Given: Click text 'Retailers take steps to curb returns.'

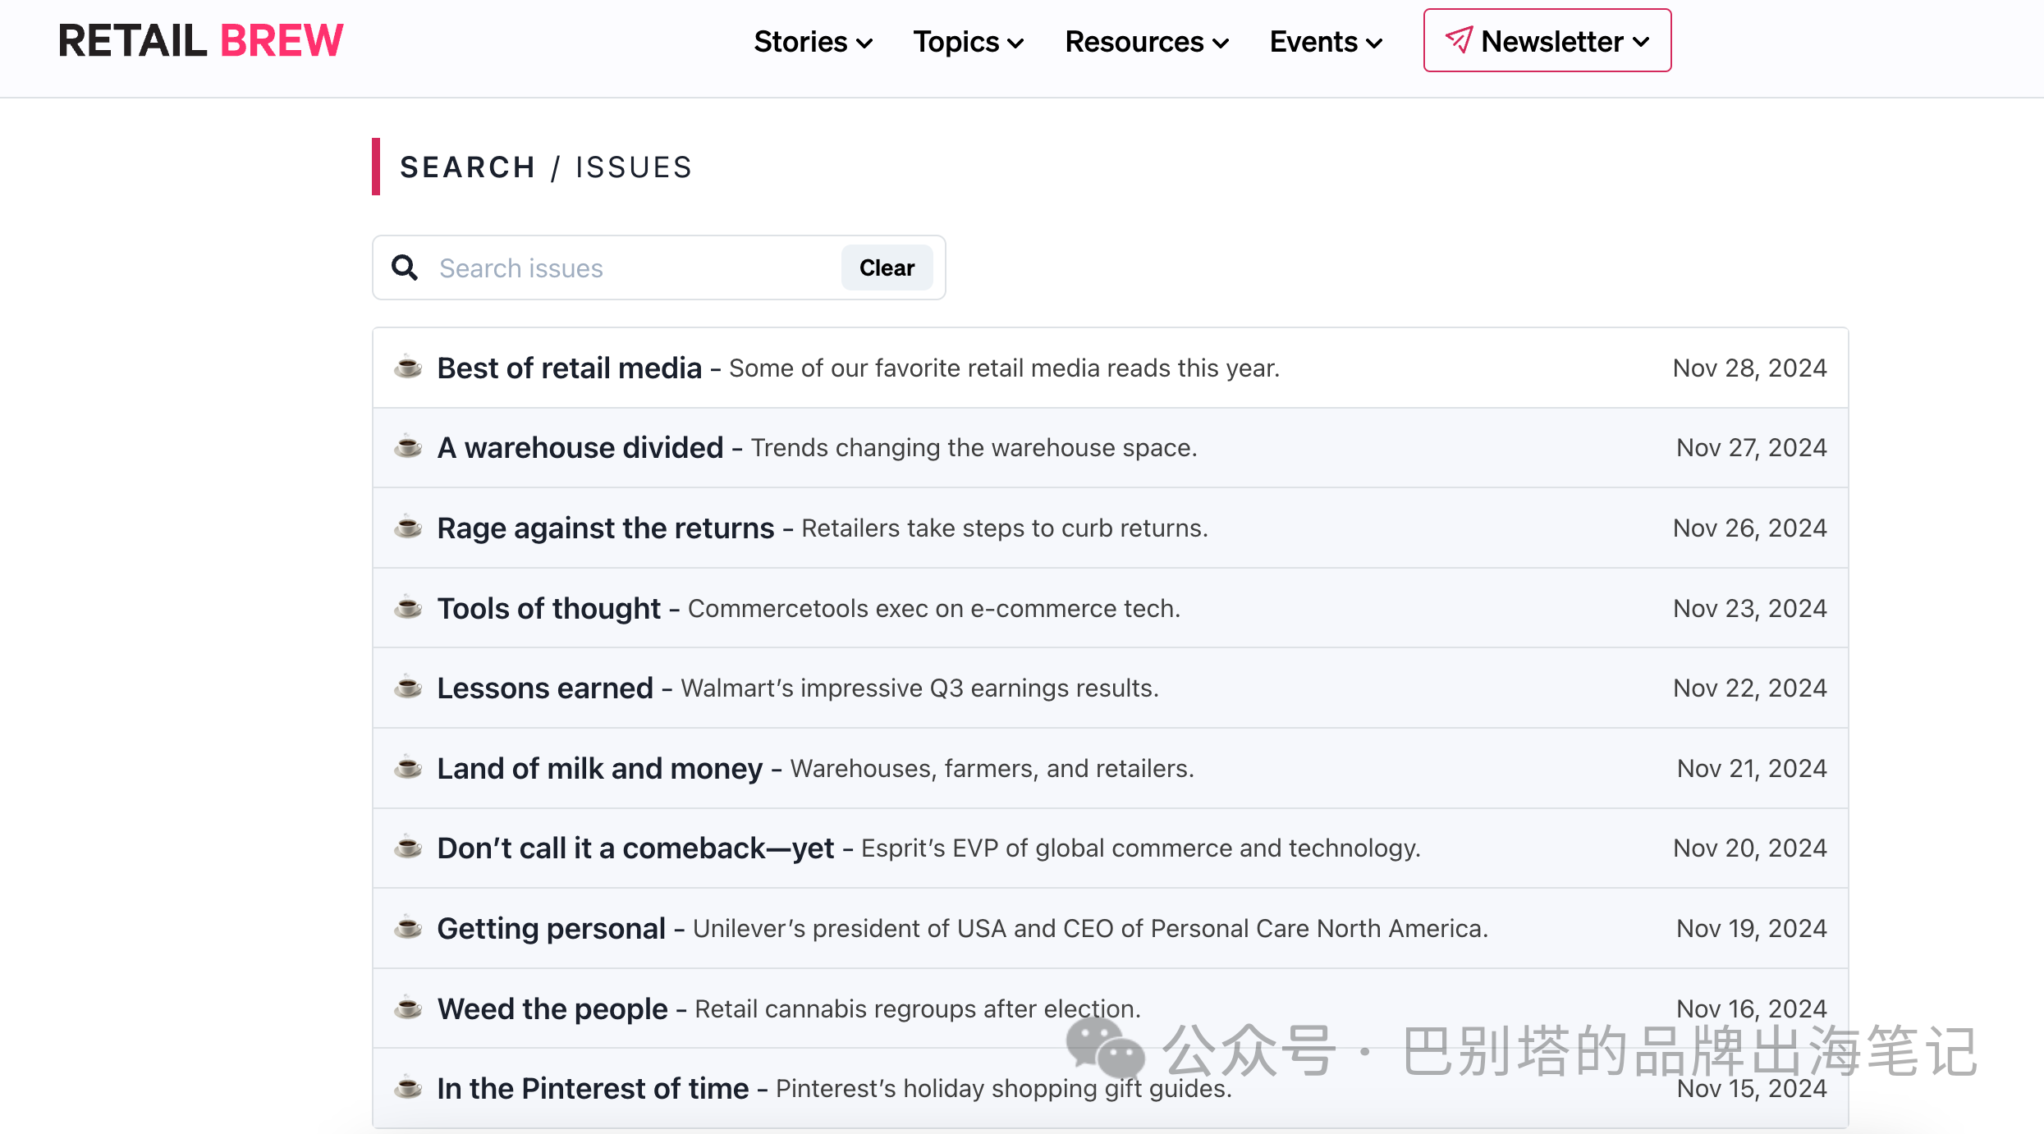Looking at the screenshot, I should [x=1005, y=528].
